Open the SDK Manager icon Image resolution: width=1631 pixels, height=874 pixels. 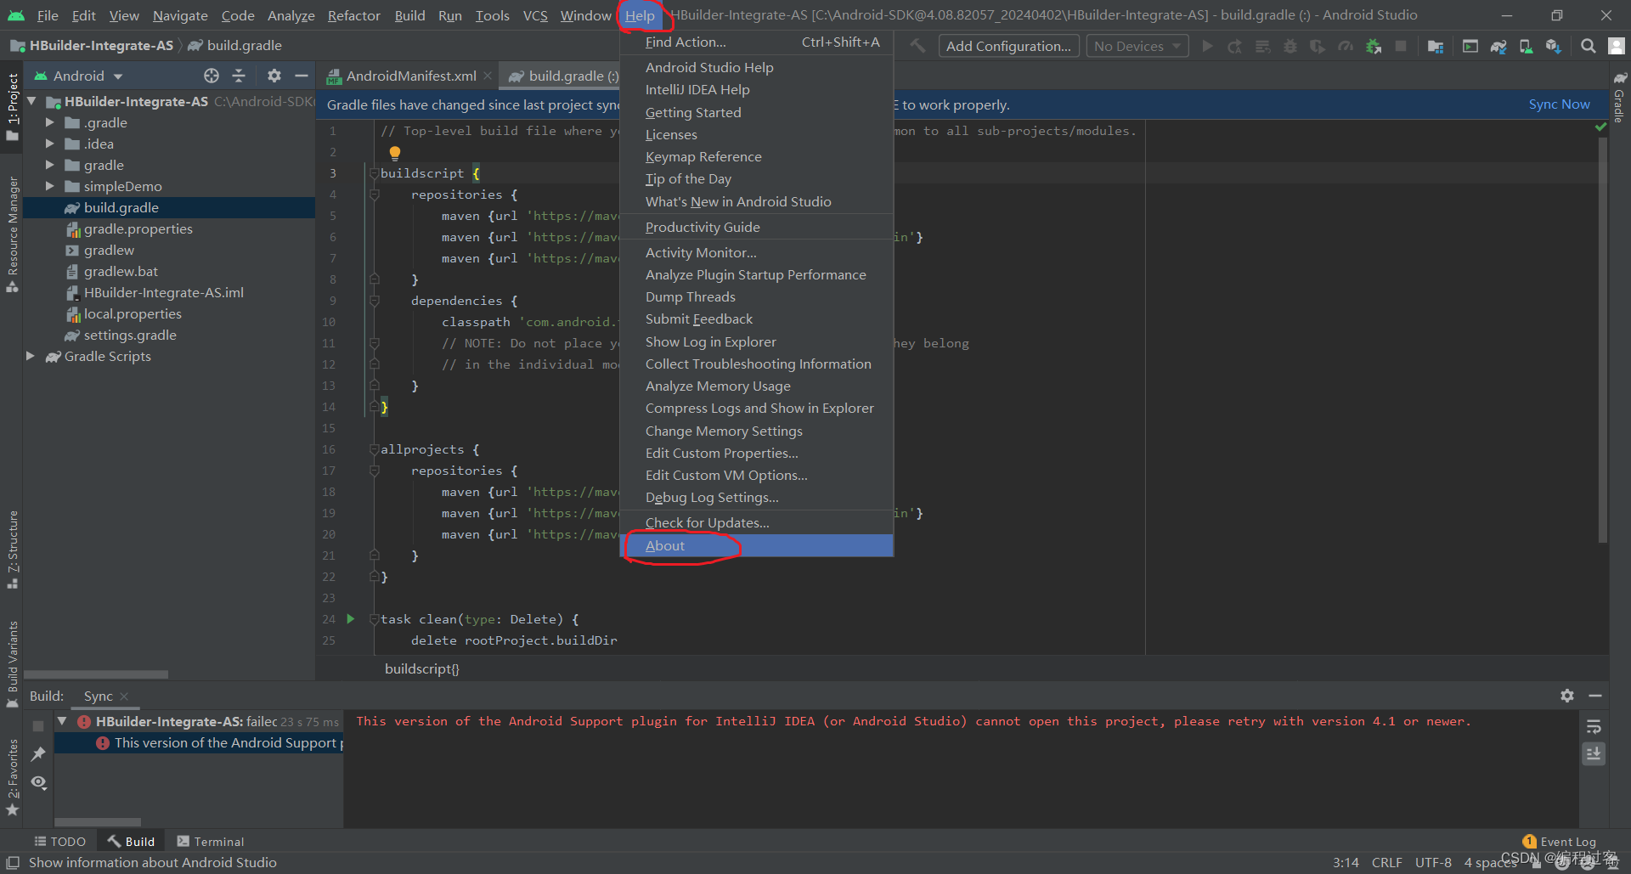[x=1554, y=46]
